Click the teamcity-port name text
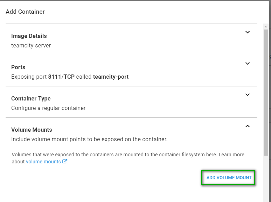The height and width of the screenshot is (202, 271). coord(111,77)
